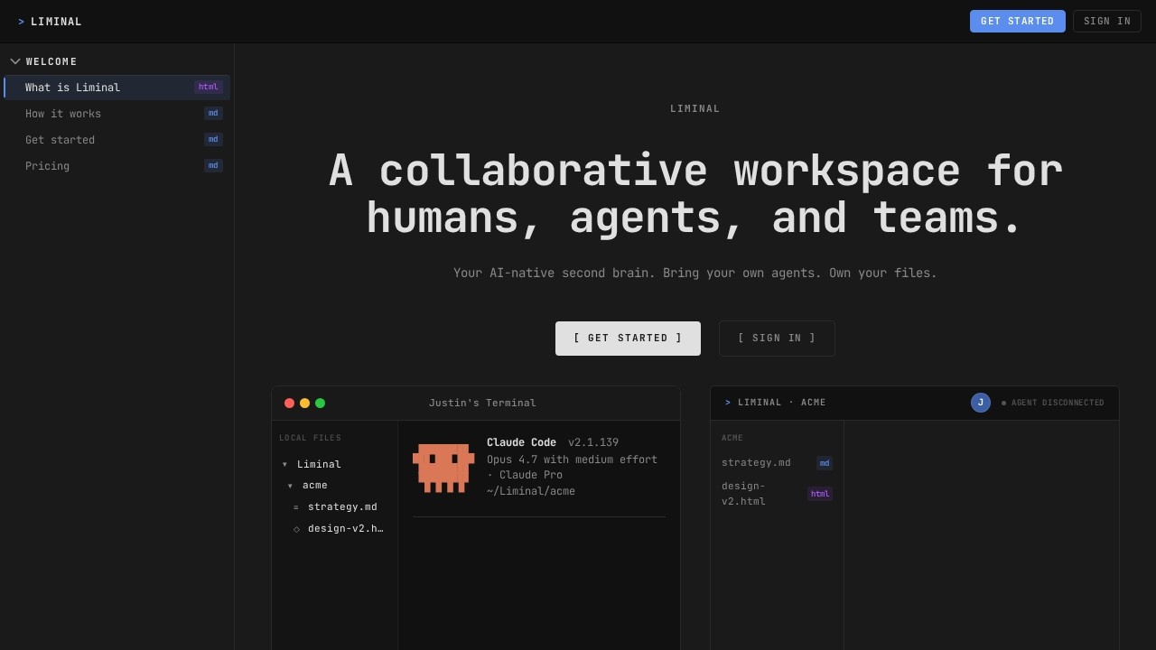The image size is (1156, 650).
Task: Click the lines icon beside strategy.md in Local Files
Action: (295, 507)
